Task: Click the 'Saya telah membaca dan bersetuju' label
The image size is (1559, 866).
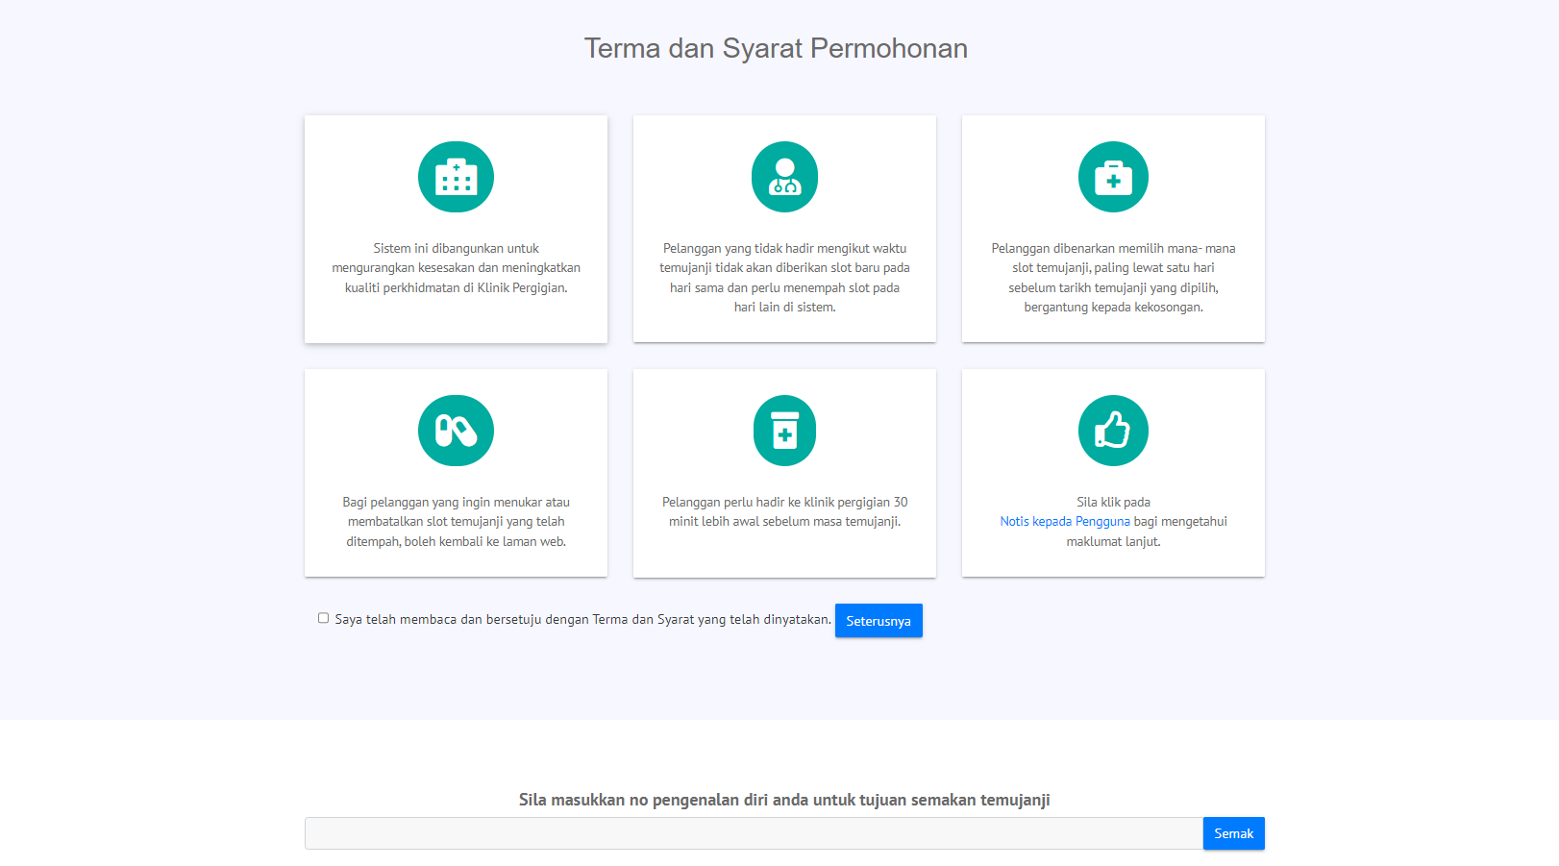Action: [x=582, y=620]
